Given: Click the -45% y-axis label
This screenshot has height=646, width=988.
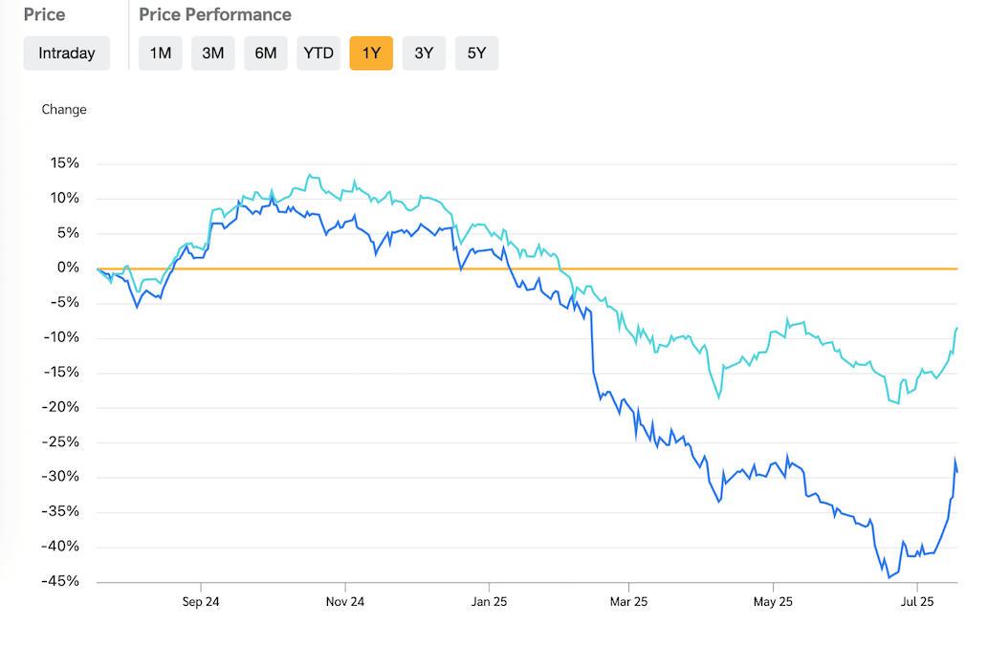Looking at the screenshot, I should (59, 582).
